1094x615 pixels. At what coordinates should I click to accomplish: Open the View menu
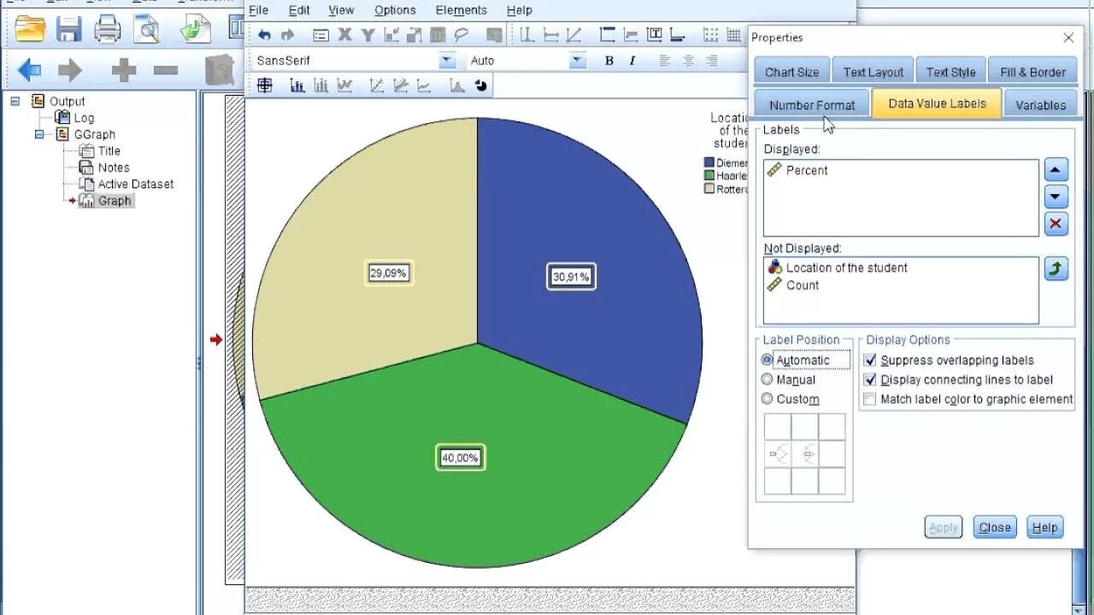(341, 10)
